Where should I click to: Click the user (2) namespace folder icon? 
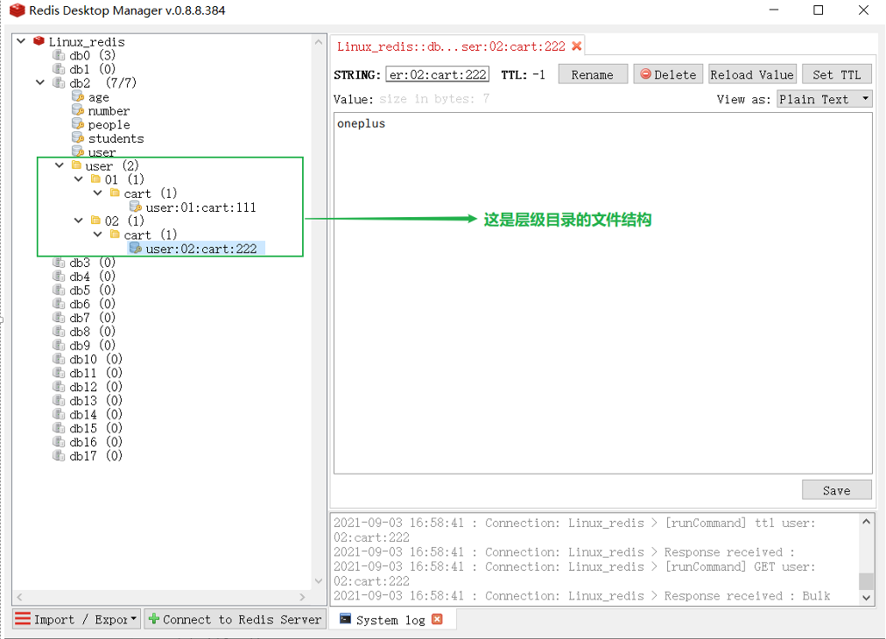(x=77, y=165)
